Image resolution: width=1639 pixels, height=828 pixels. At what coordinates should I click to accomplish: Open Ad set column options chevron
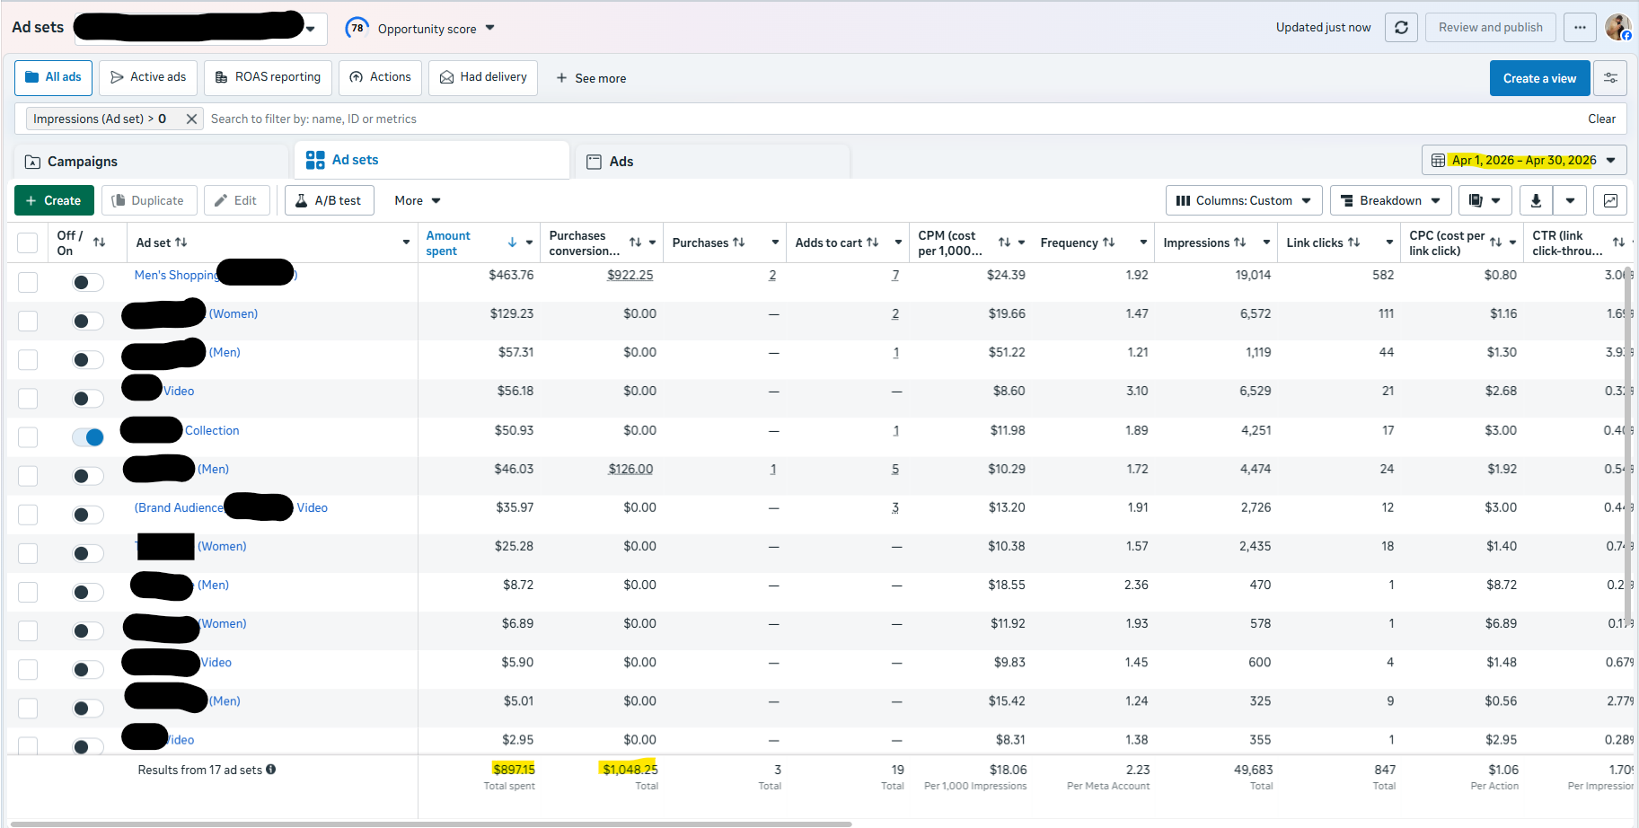pyautogui.click(x=406, y=242)
